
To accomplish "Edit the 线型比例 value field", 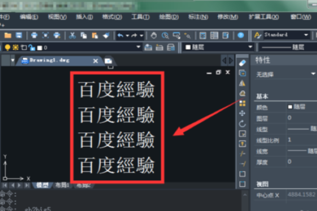I will click(x=302, y=140).
